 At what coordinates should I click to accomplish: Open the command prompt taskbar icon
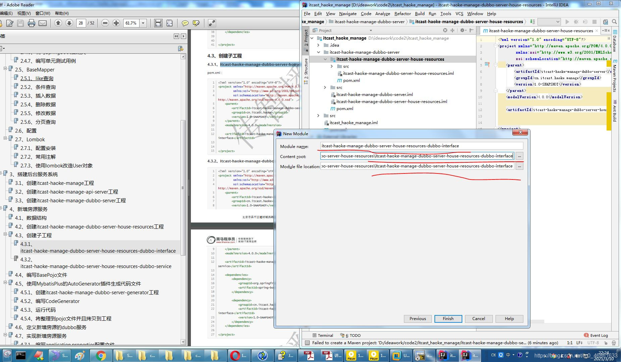21,355
